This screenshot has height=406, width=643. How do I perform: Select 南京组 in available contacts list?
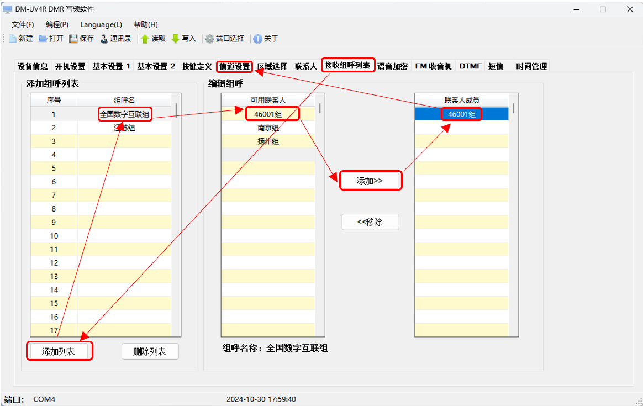(x=268, y=128)
